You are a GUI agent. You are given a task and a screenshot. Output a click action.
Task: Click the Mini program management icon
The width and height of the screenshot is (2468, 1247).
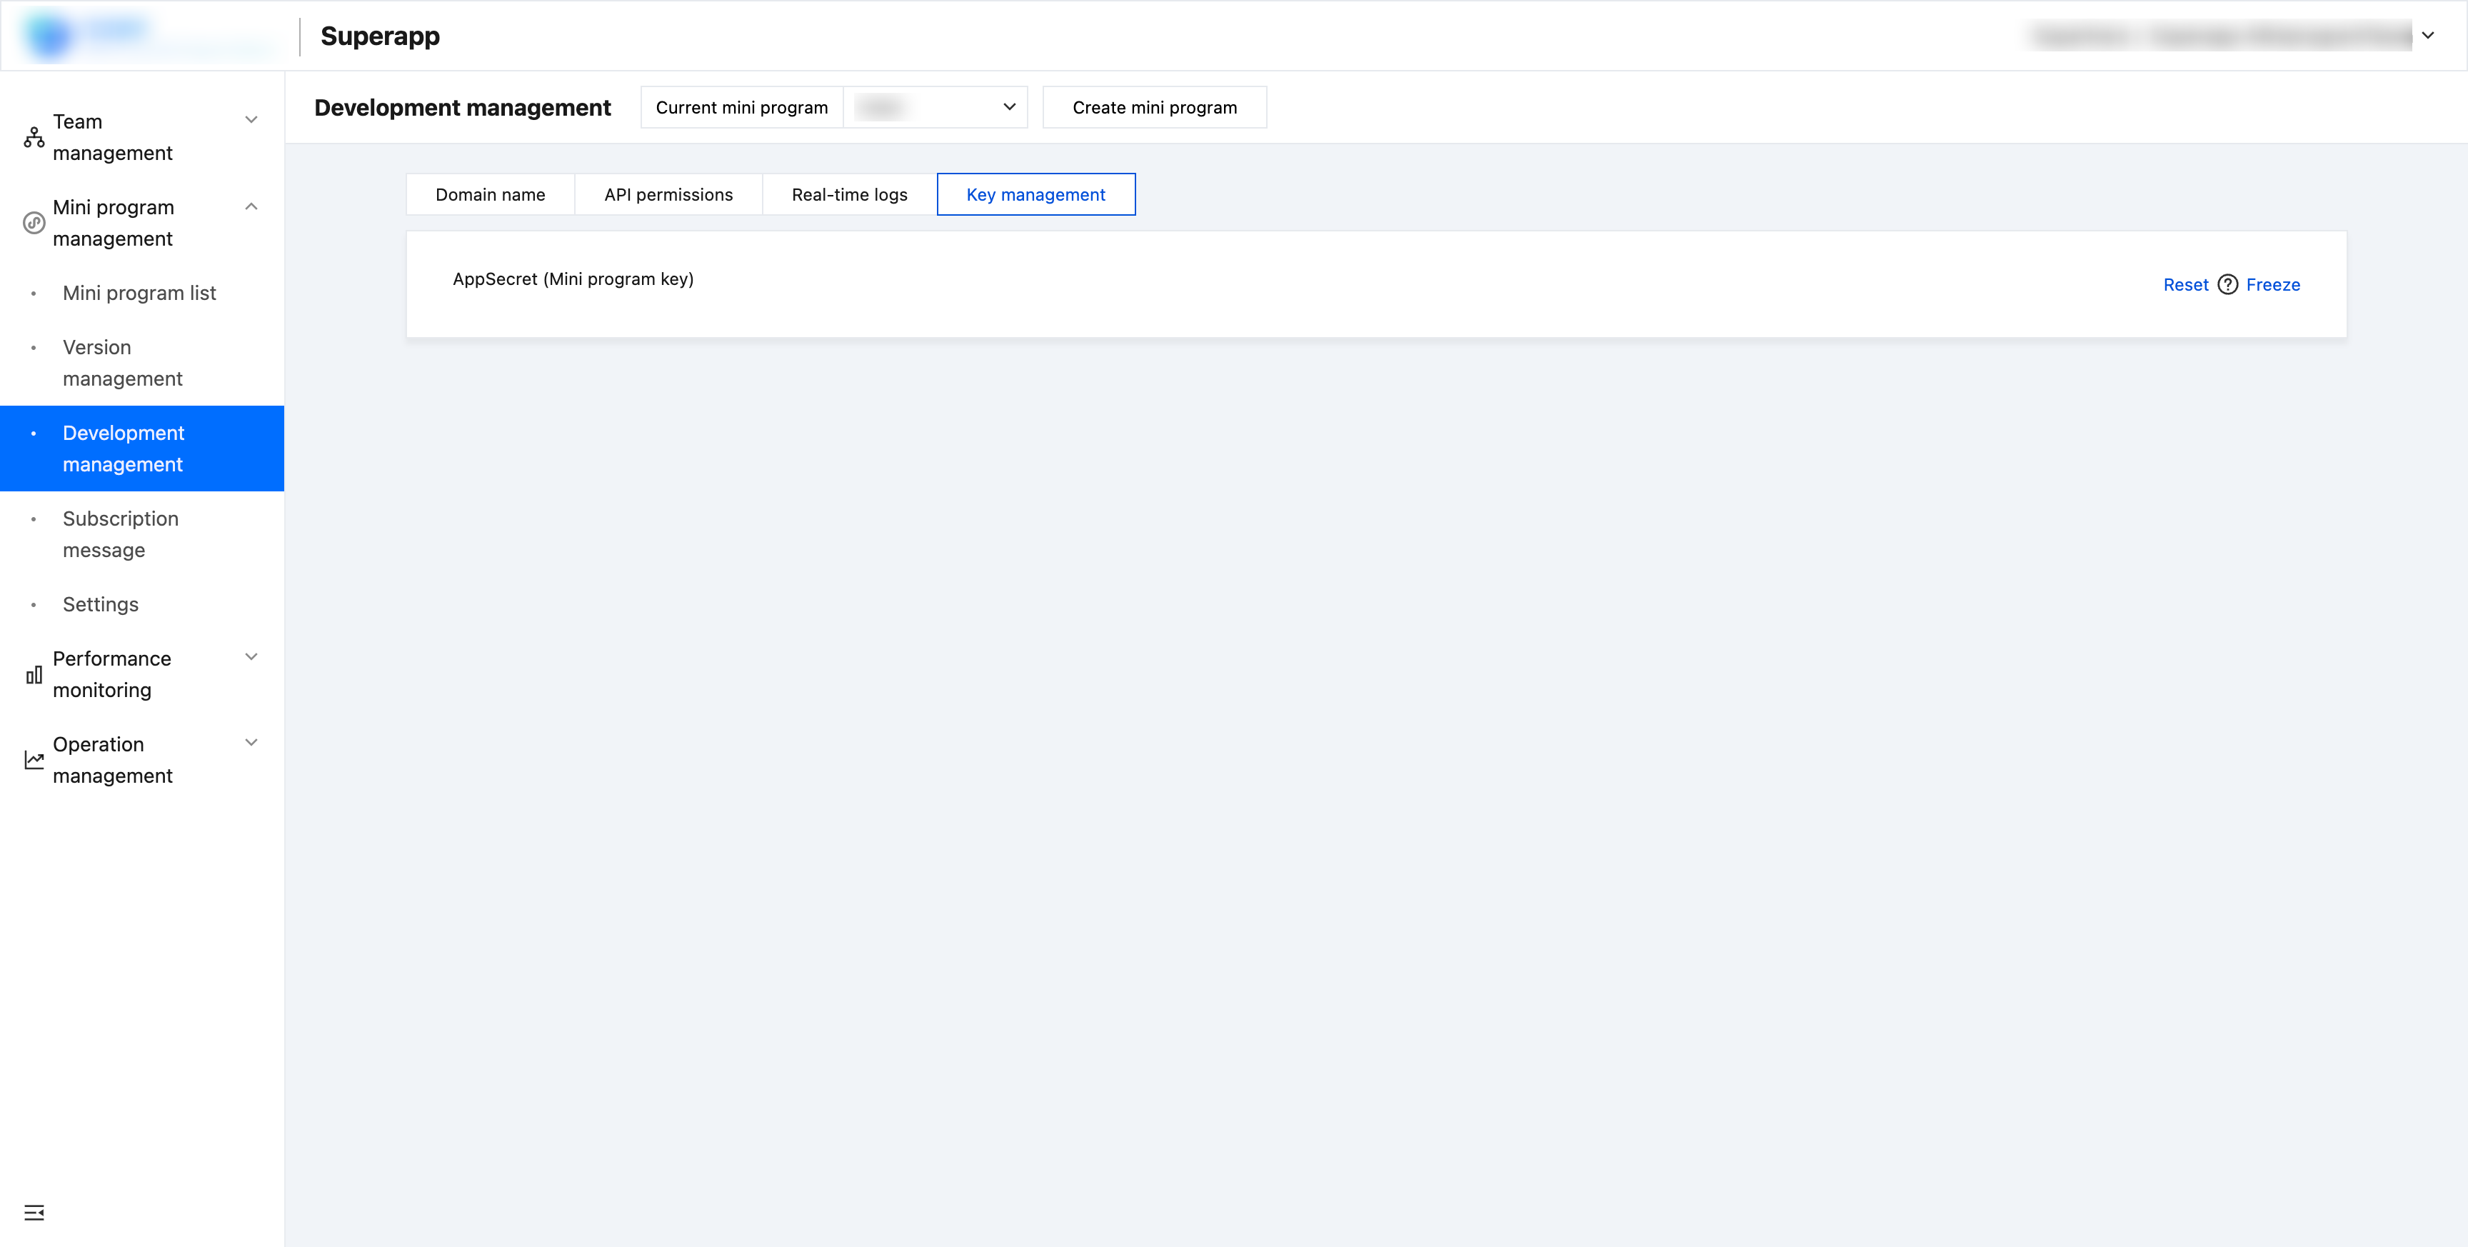tap(34, 224)
